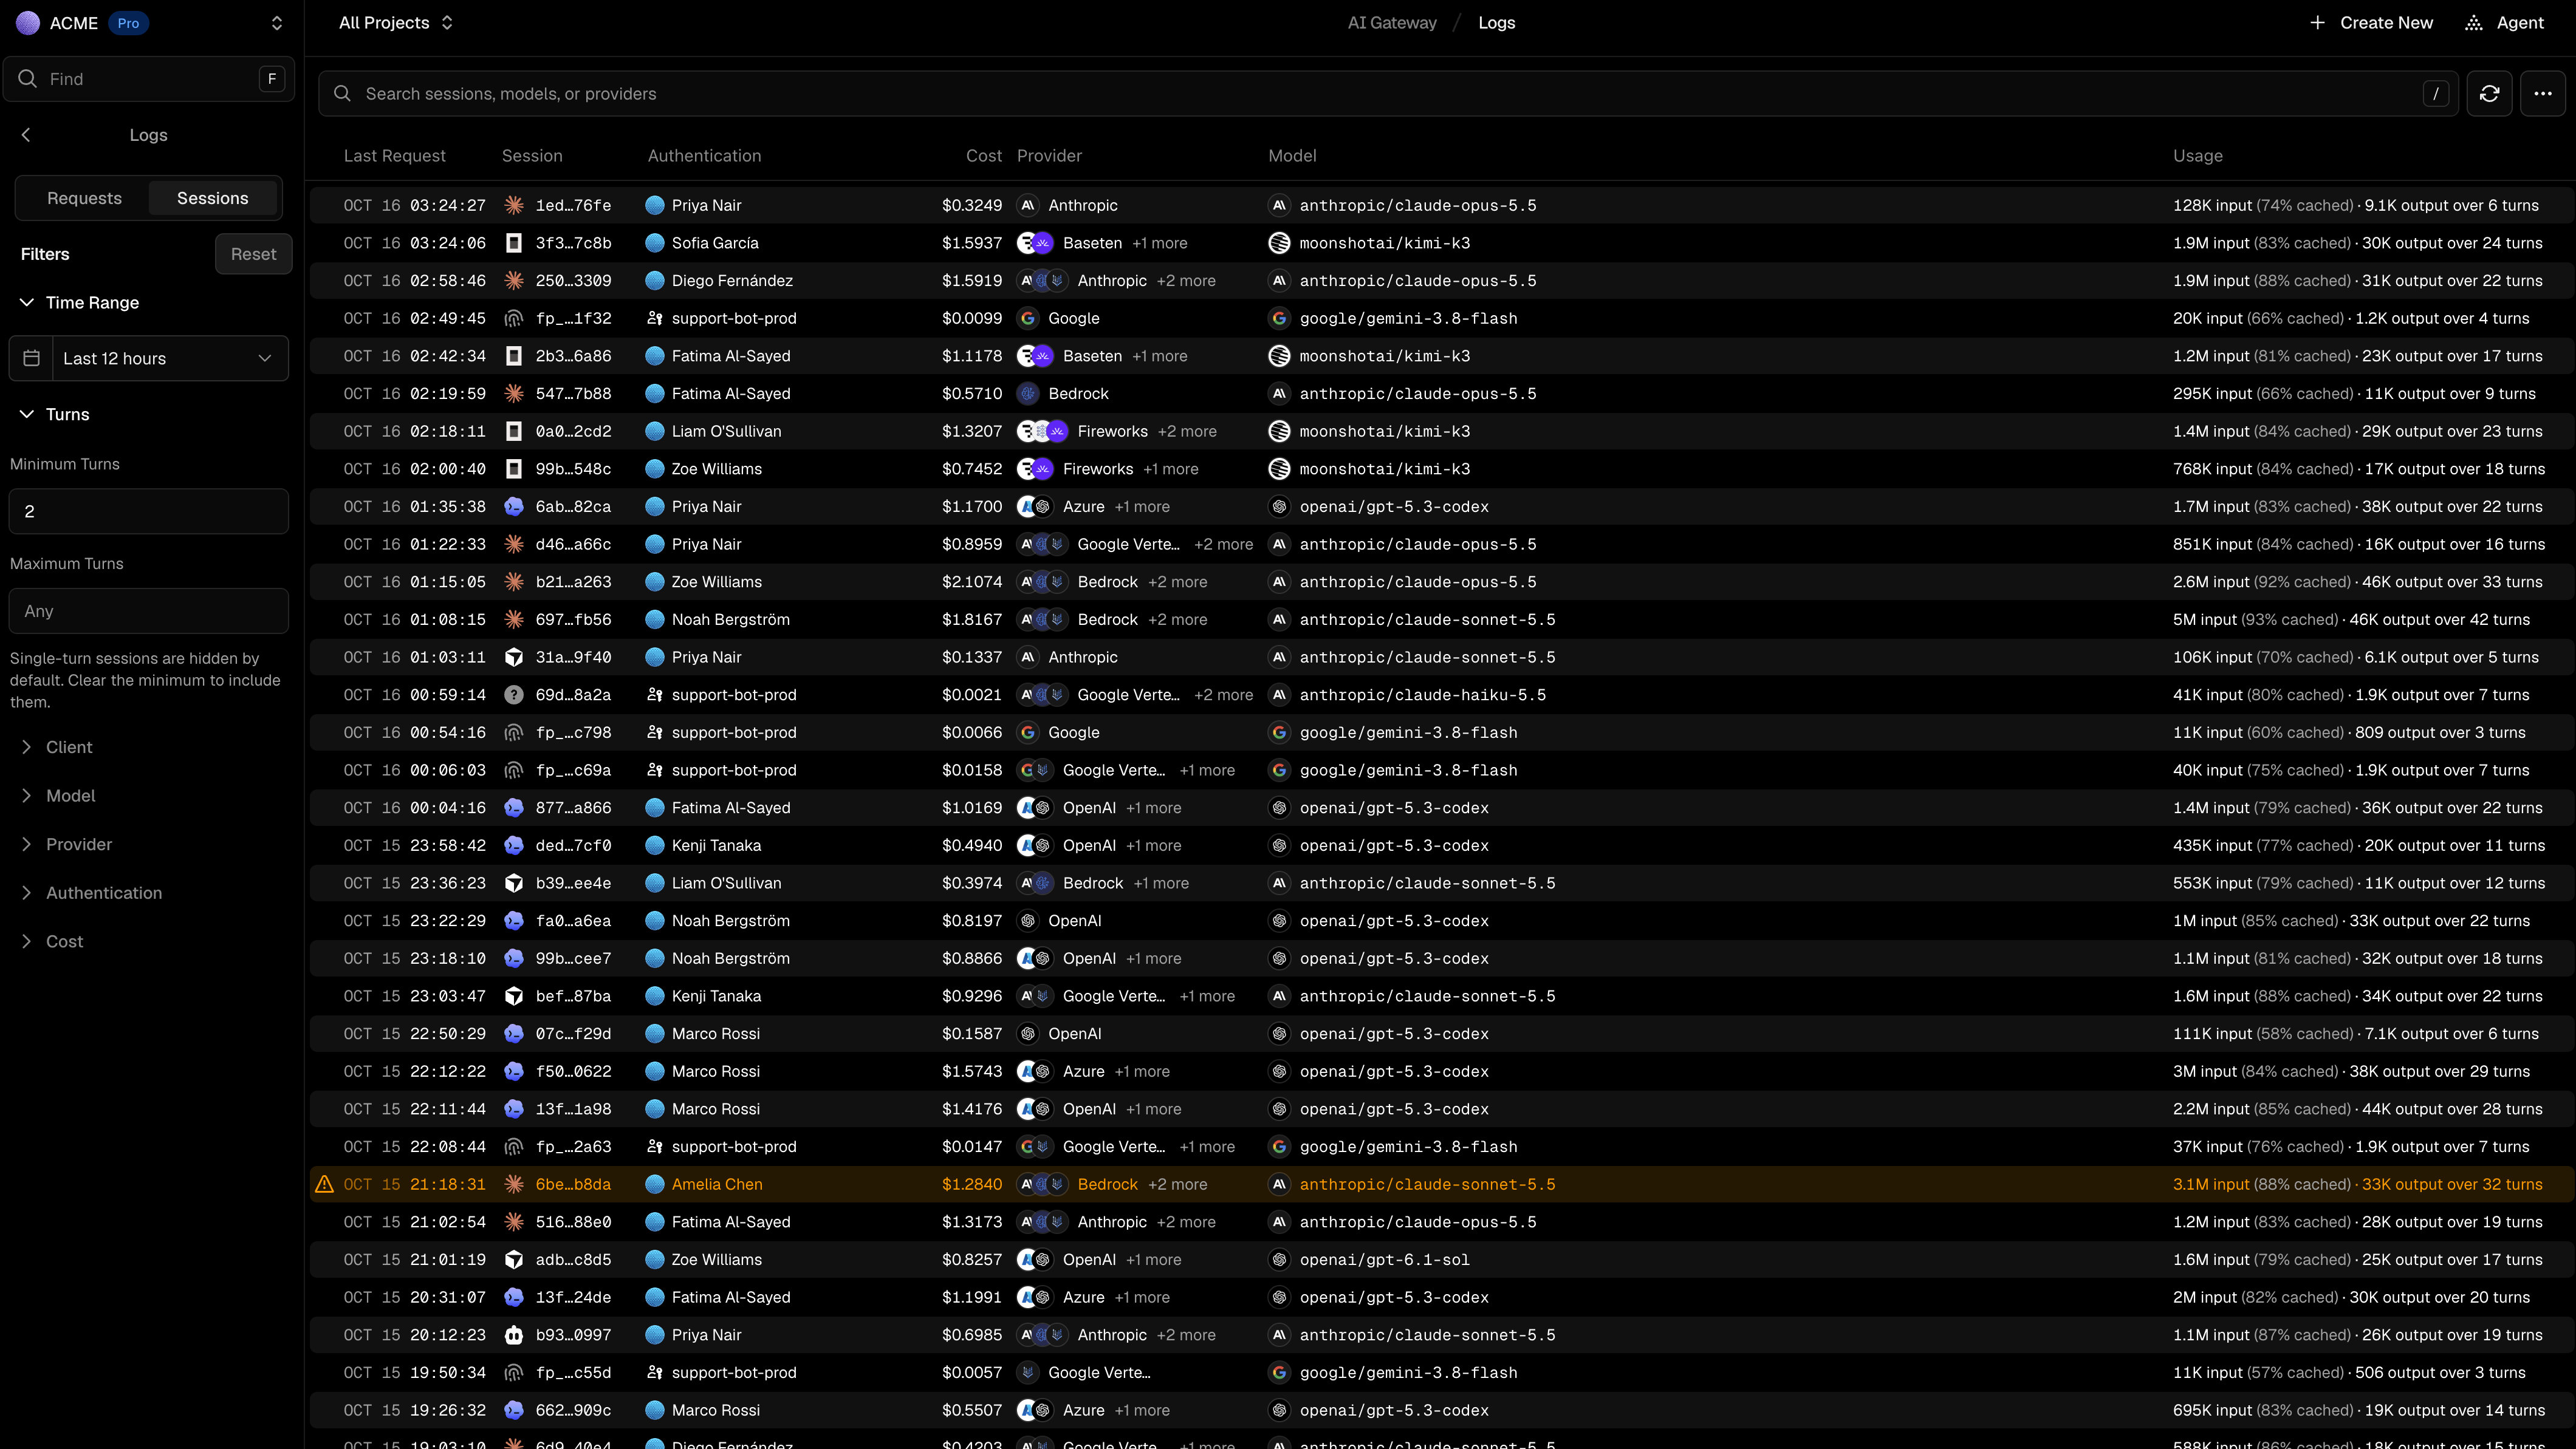Image resolution: width=2576 pixels, height=1449 pixels.
Task: Click the Reset filters button
Action: [x=254, y=254]
